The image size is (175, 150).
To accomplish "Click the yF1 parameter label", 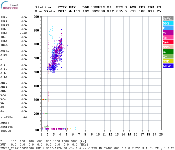I will point(3,99).
